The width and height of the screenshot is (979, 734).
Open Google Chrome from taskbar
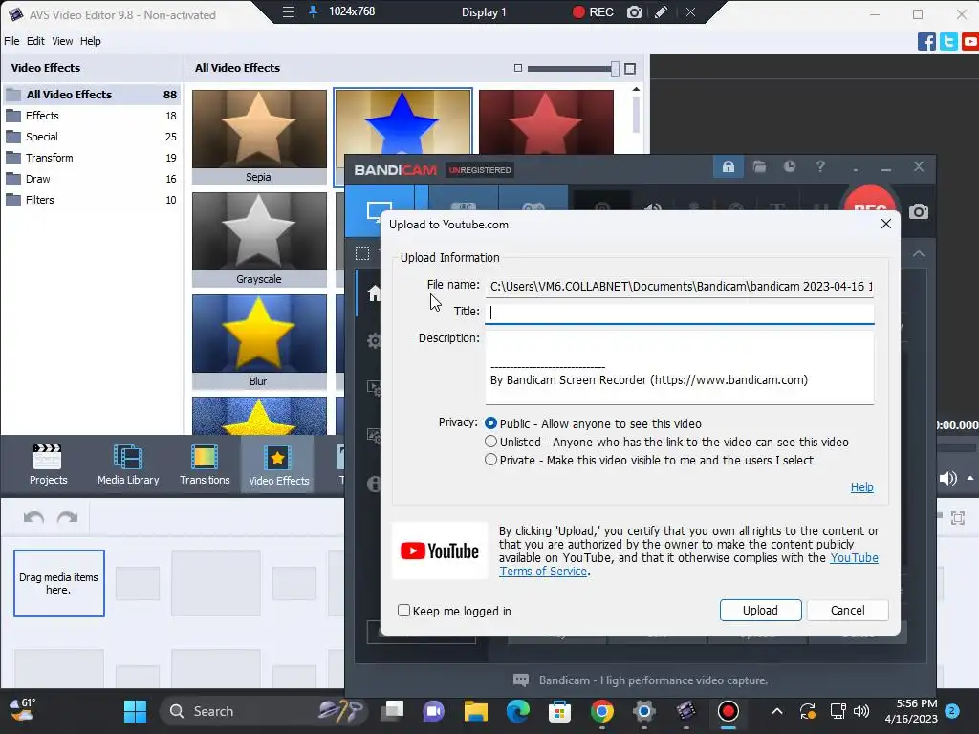point(602,711)
